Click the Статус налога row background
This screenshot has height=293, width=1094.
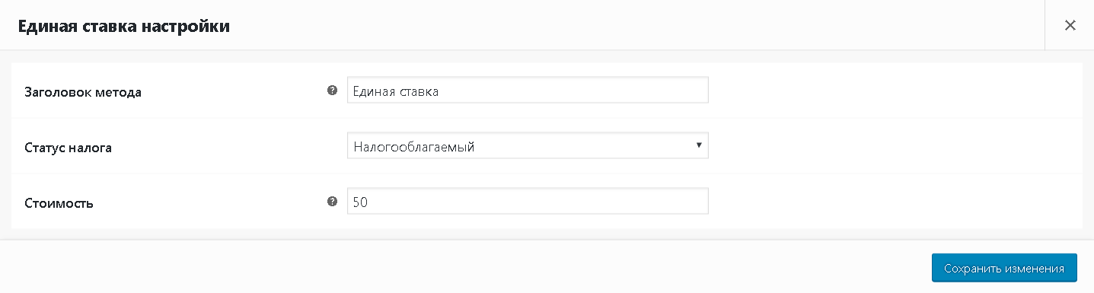point(891,146)
